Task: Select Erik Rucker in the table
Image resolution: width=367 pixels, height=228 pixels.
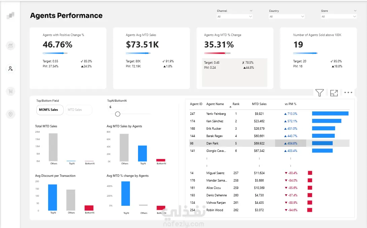Action: [214, 129]
